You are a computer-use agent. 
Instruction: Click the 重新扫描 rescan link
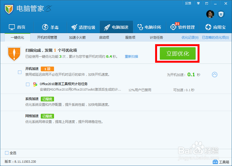pyautogui.click(x=131, y=57)
